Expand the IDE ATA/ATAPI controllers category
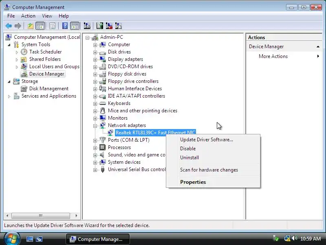The height and width of the screenshot is (245, 326). (95, 96)
